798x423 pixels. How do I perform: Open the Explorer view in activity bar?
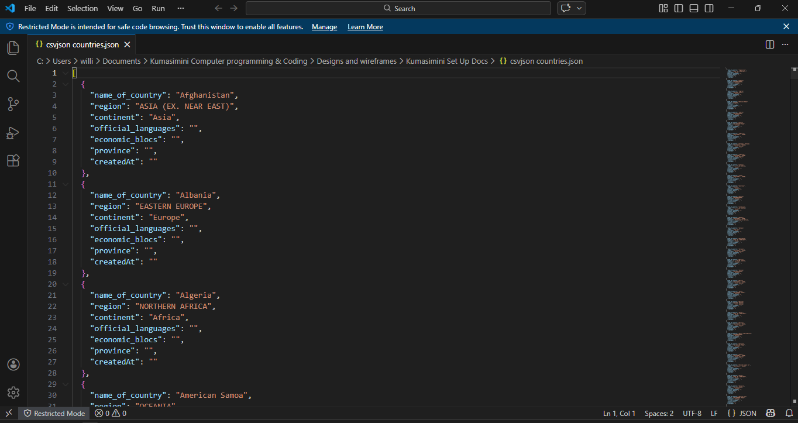pos(13,48)
